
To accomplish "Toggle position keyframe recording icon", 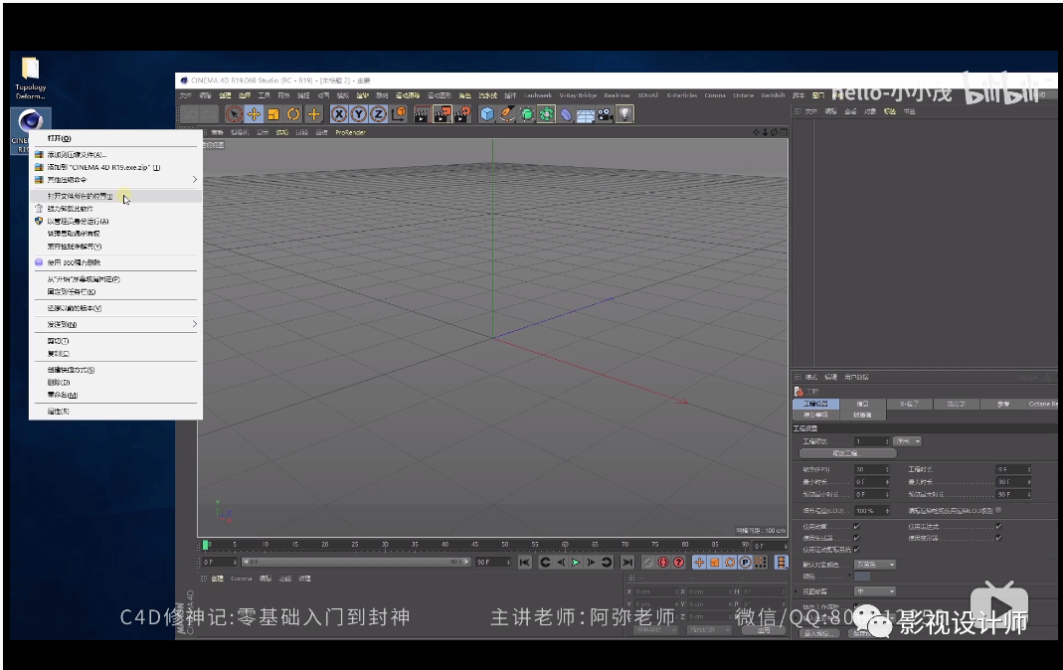I will [699, 563].
